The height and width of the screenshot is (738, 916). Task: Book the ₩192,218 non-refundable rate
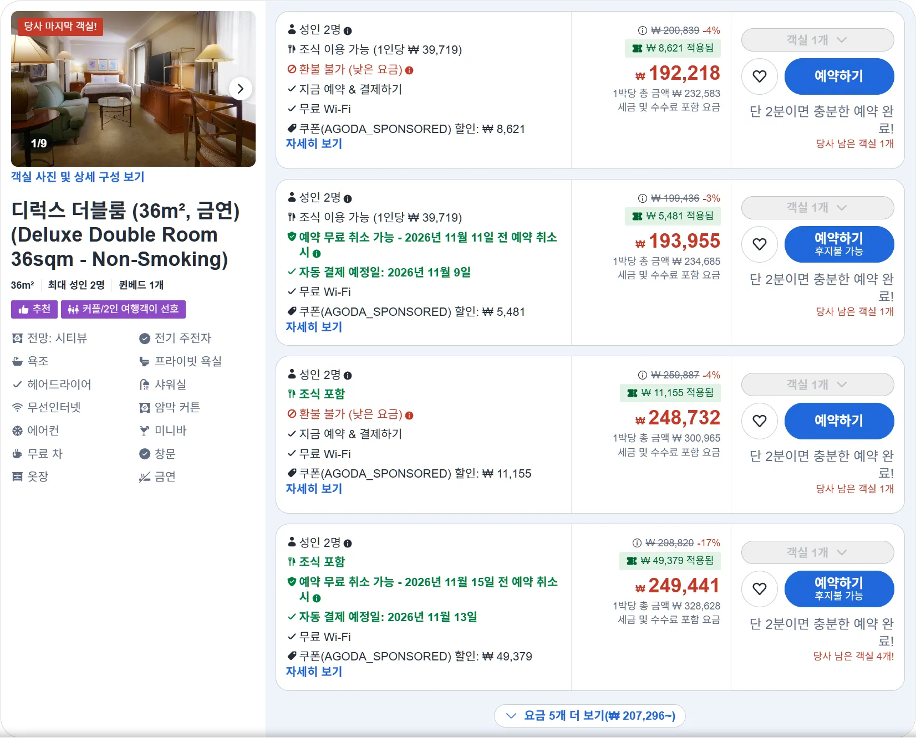(839, 76)
